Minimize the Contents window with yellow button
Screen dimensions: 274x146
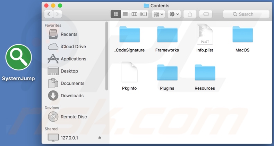pyautogui.click(x=53, y=6)
